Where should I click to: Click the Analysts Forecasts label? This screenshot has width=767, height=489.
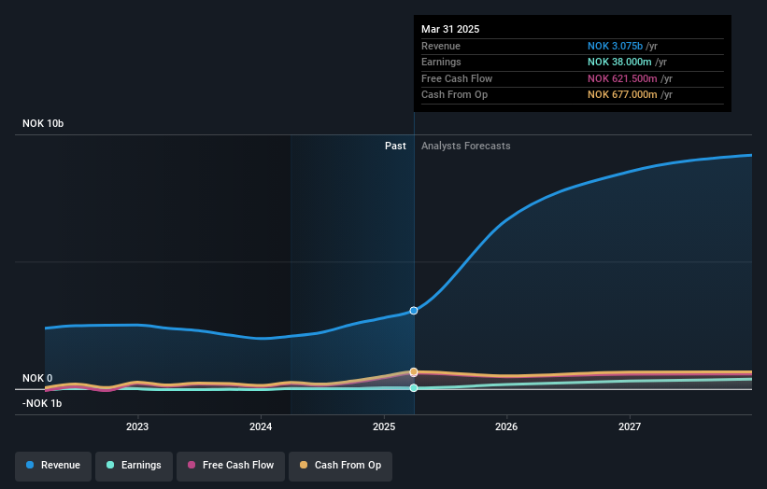pos(465,146)
